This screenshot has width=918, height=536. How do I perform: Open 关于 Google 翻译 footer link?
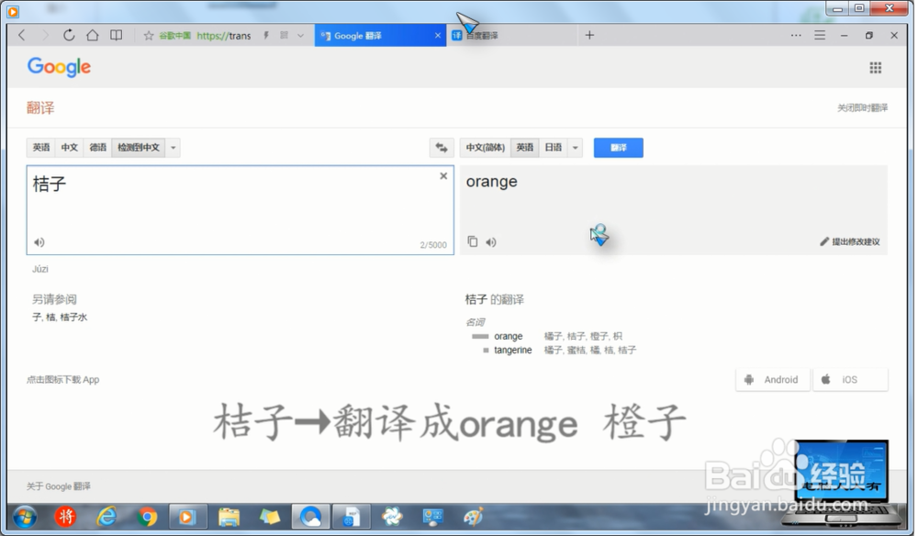(59, 486)
